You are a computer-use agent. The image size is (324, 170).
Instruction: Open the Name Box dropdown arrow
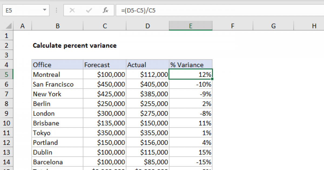45,11
